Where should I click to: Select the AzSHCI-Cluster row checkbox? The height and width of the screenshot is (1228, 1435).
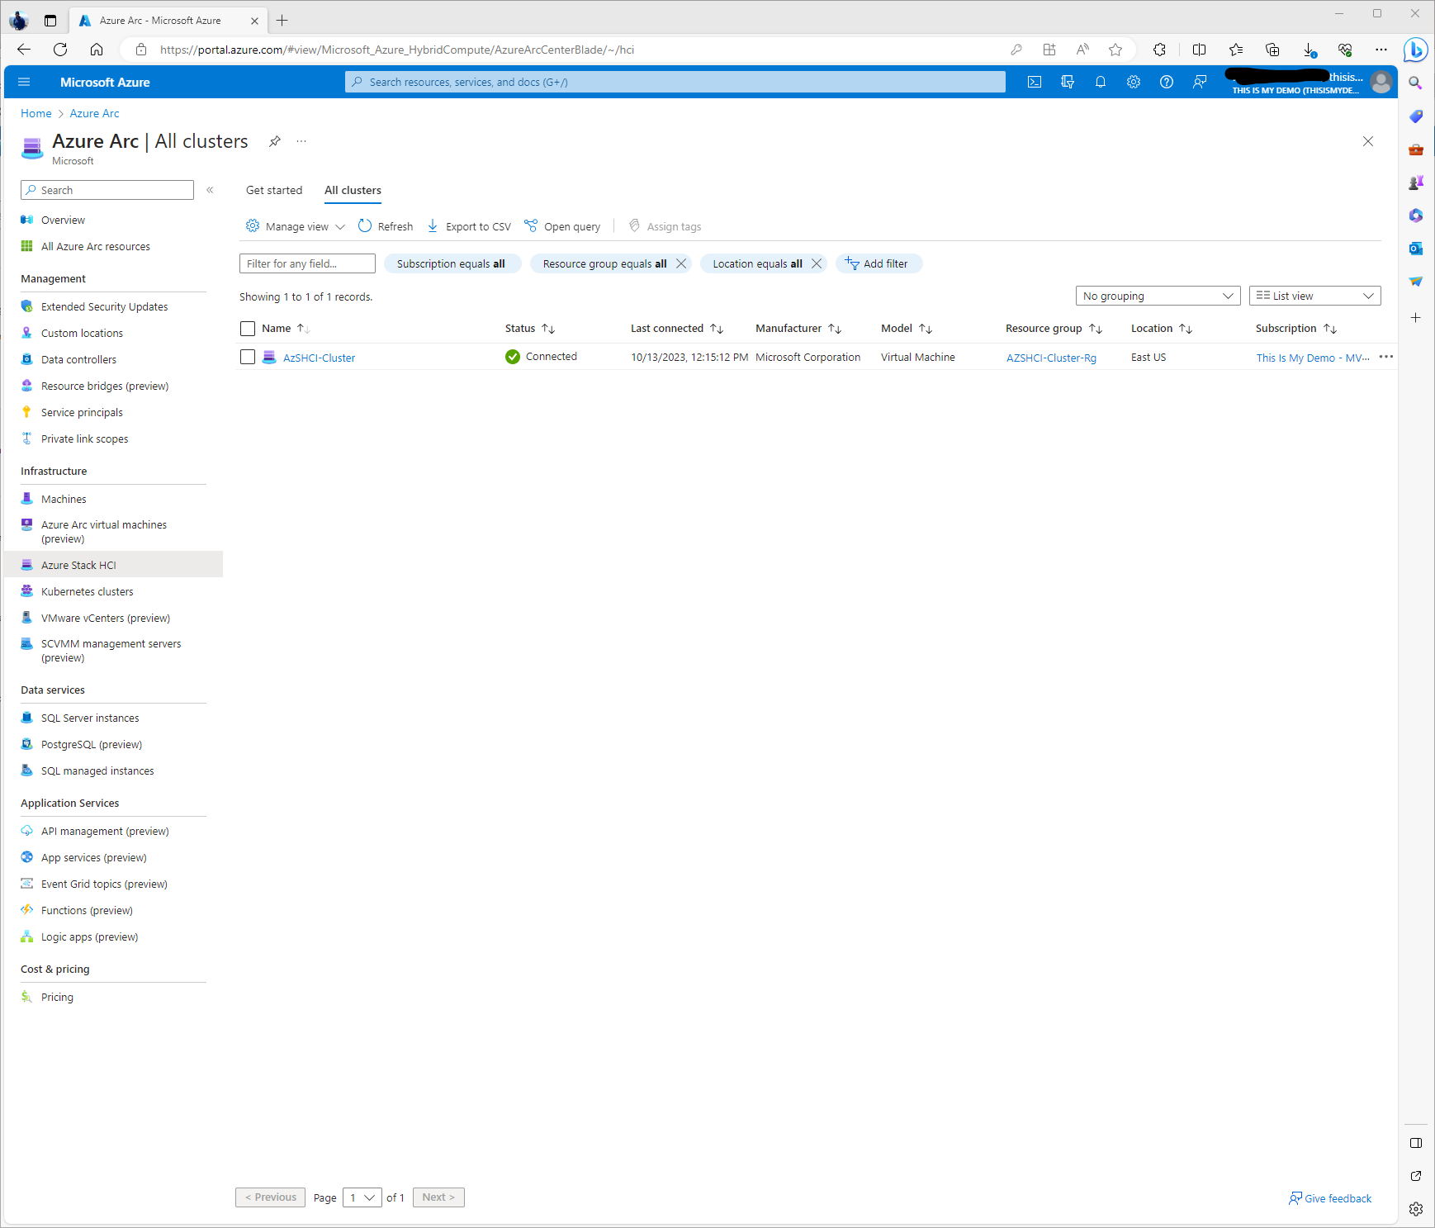248,357
